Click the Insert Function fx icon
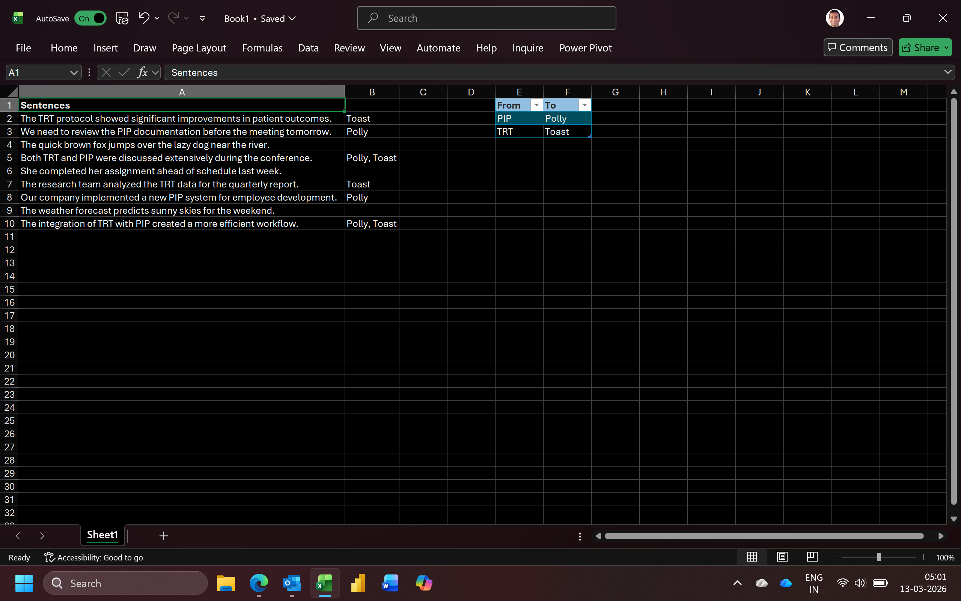This screenshot has height=601, width=961. 142,72
